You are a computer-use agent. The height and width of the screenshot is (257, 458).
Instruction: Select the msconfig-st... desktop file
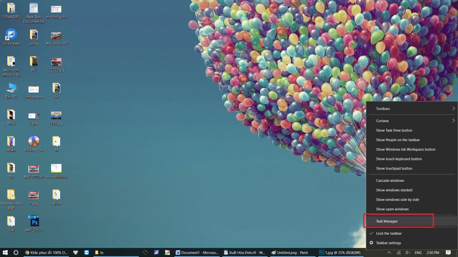[x=56, y=11]
